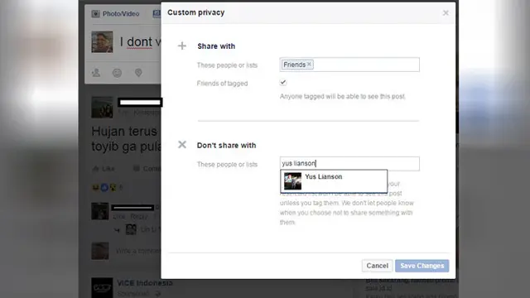This screenshot has width=530, height=298.
Task: Click the location pin icon in composer
Action: [138, 73]
